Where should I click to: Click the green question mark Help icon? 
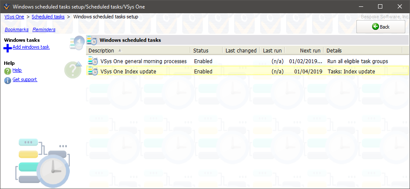8,71
